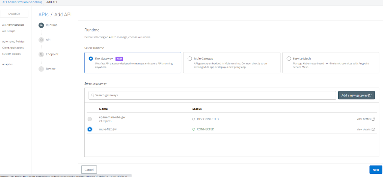Click the APIs breadcrumb link
Image resolution: width=383 pixels, height=177 pixels.
(x=43, y=15)
